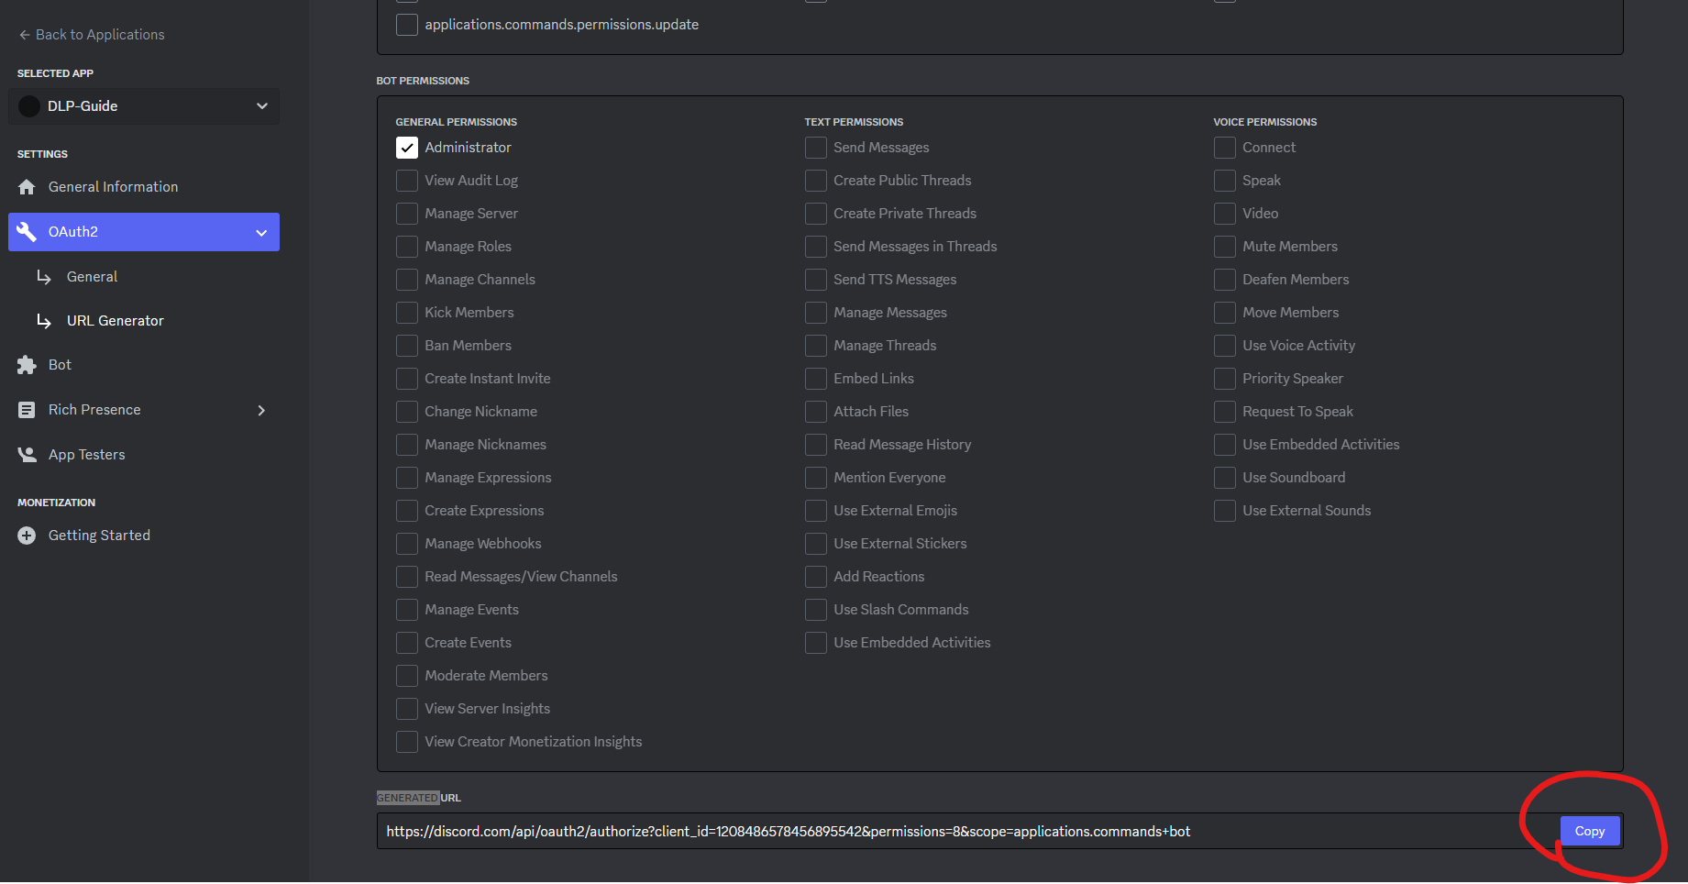Tick the Connect voice permission checkbox
The height and width of the screenshot is (884, 1688).
1225,148
